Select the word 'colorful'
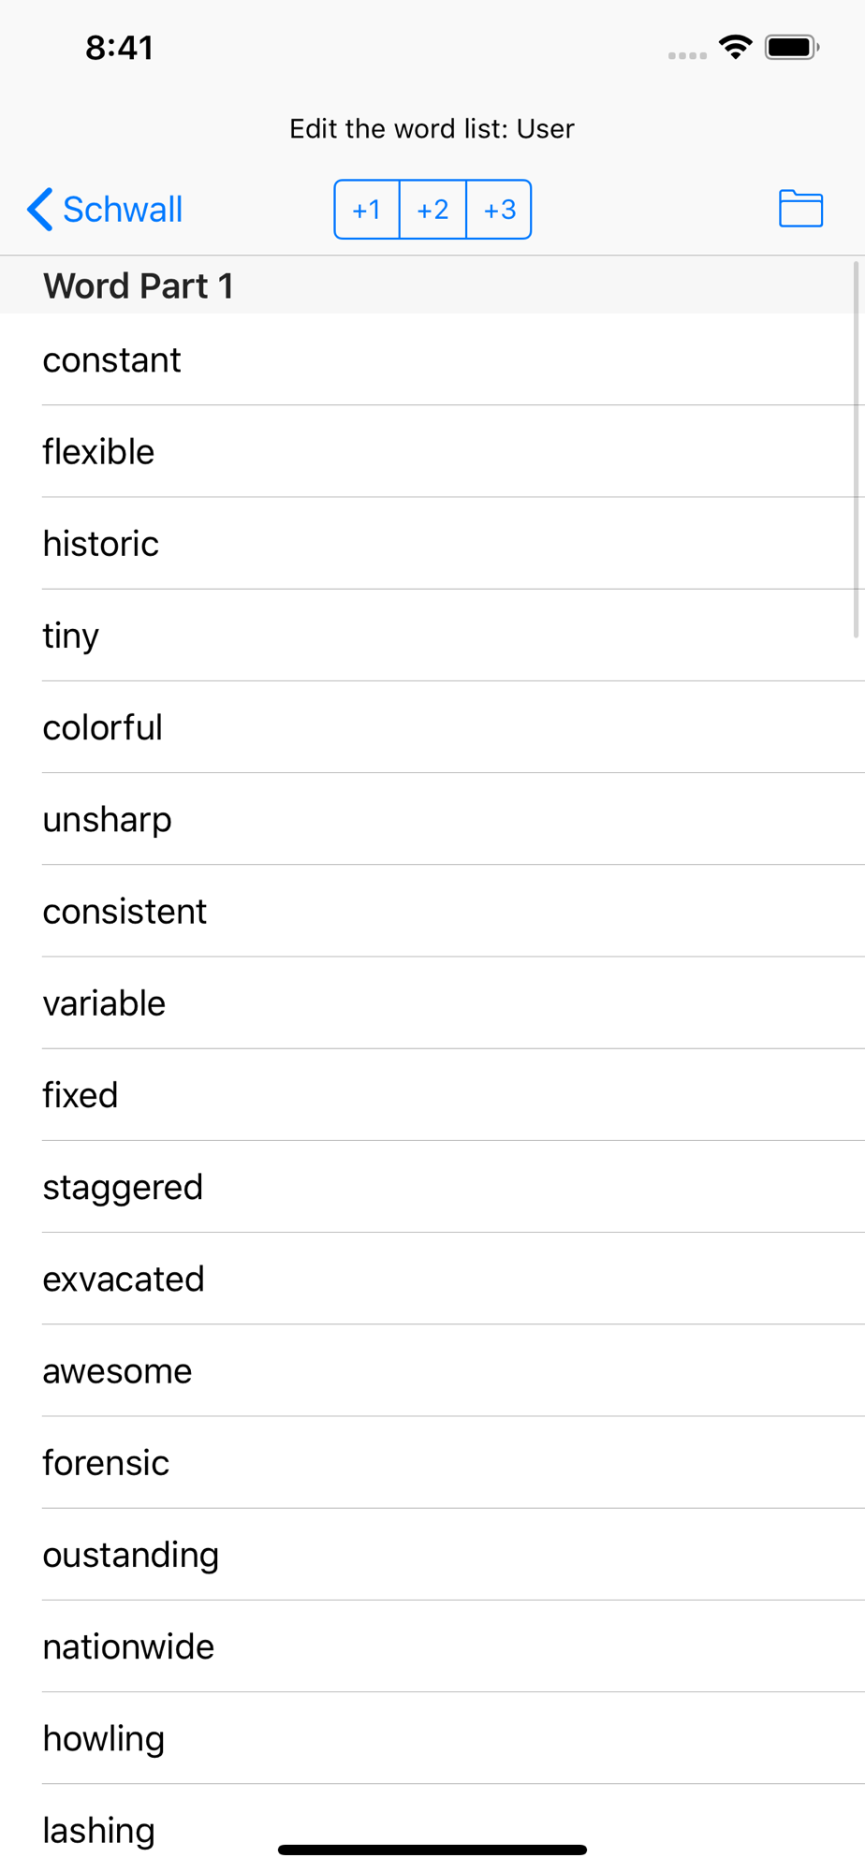The height and width of the screenshot is (1872, 865). tap(432, 727)
